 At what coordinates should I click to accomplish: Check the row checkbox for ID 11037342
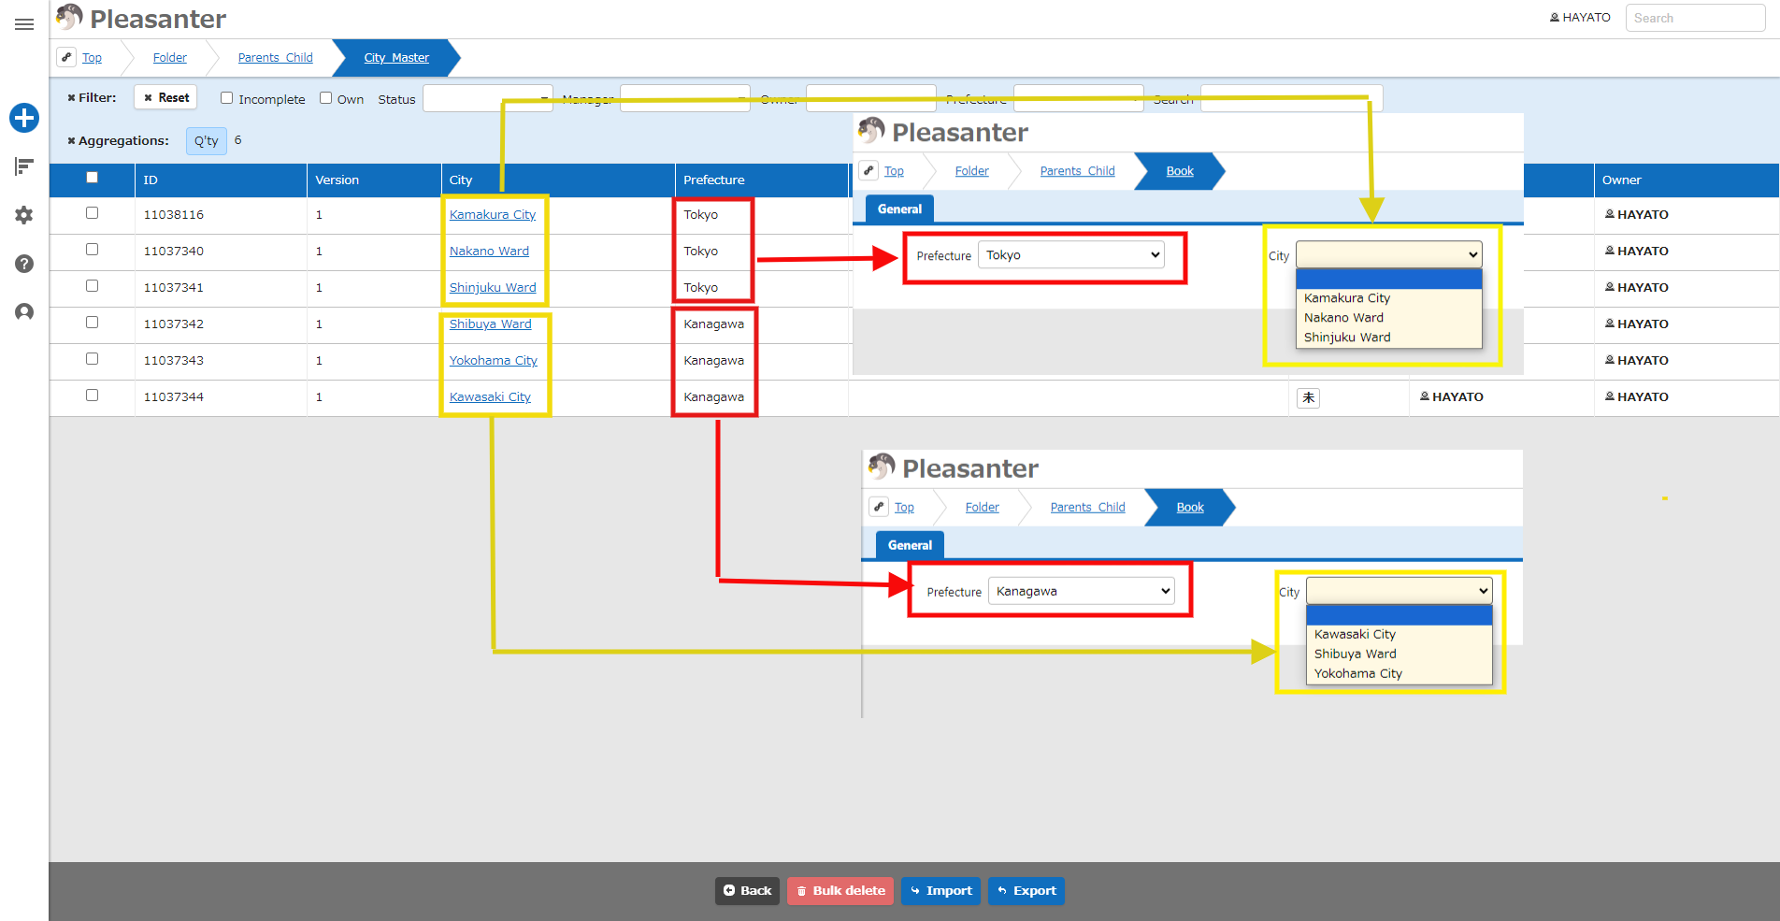[x=92, y=323]
